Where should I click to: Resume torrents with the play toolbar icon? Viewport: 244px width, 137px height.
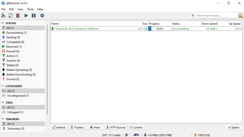point(26,16)
